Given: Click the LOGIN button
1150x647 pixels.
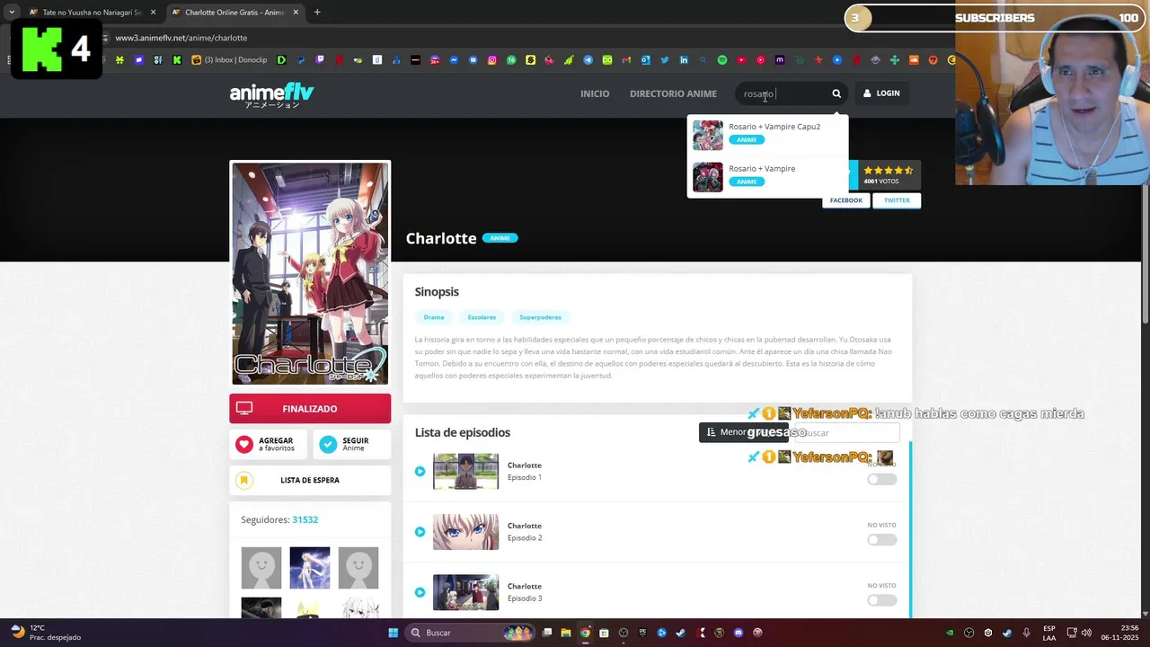Looking at the screenshot, I should [881, 93].
